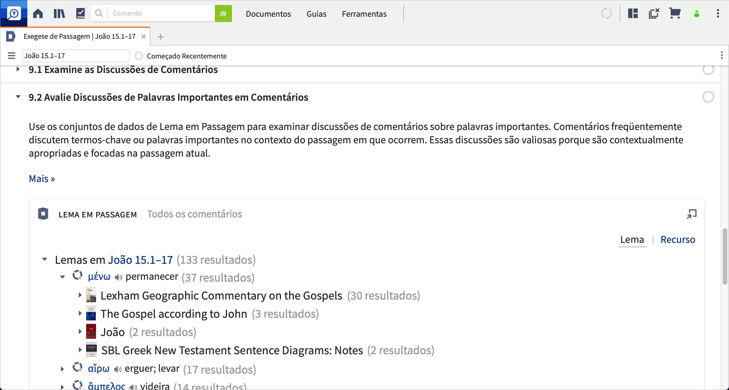Click the Lexham Geographic Commentary book cover
Image resolution: width=729 pixels, height=390 pixels.
pyautogui.click(x=91, y=295)
